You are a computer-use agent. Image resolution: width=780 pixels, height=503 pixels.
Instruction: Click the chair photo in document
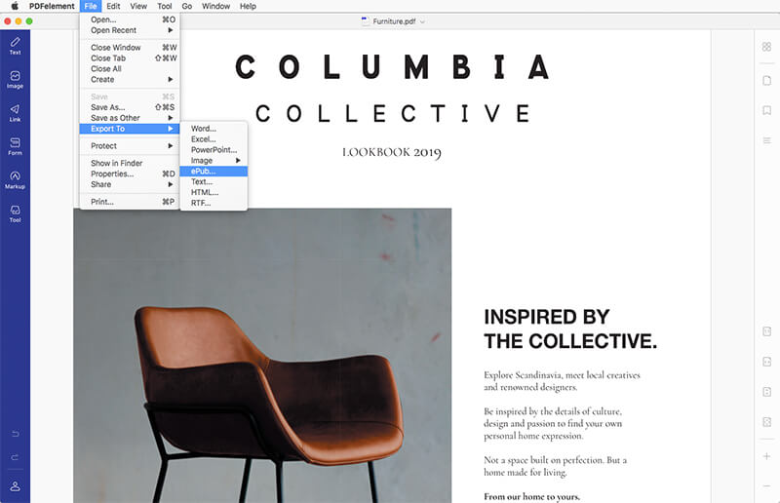click(x=262, y=355)
